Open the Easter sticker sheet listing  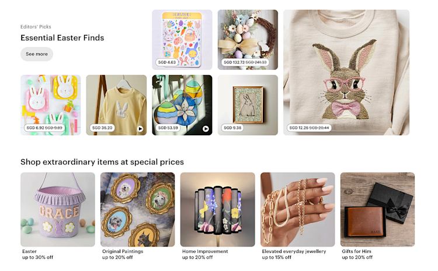tap(182, 40)
